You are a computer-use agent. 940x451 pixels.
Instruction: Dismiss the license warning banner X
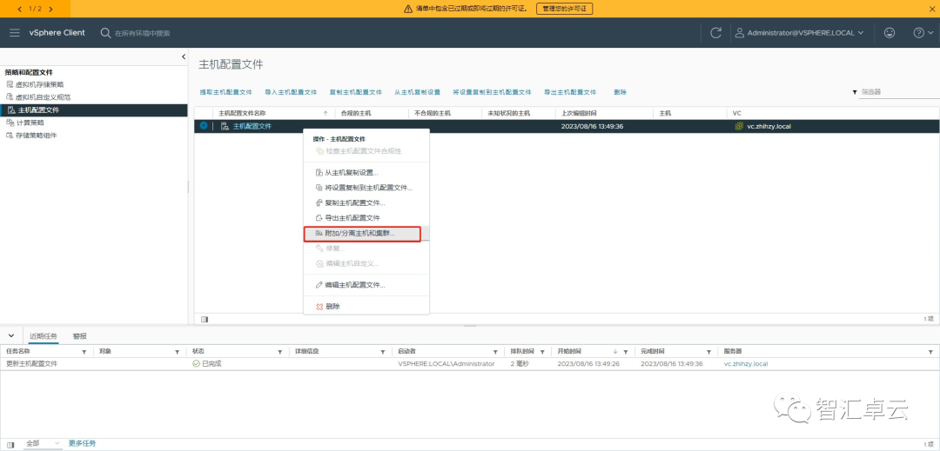(x=932, y=9)
